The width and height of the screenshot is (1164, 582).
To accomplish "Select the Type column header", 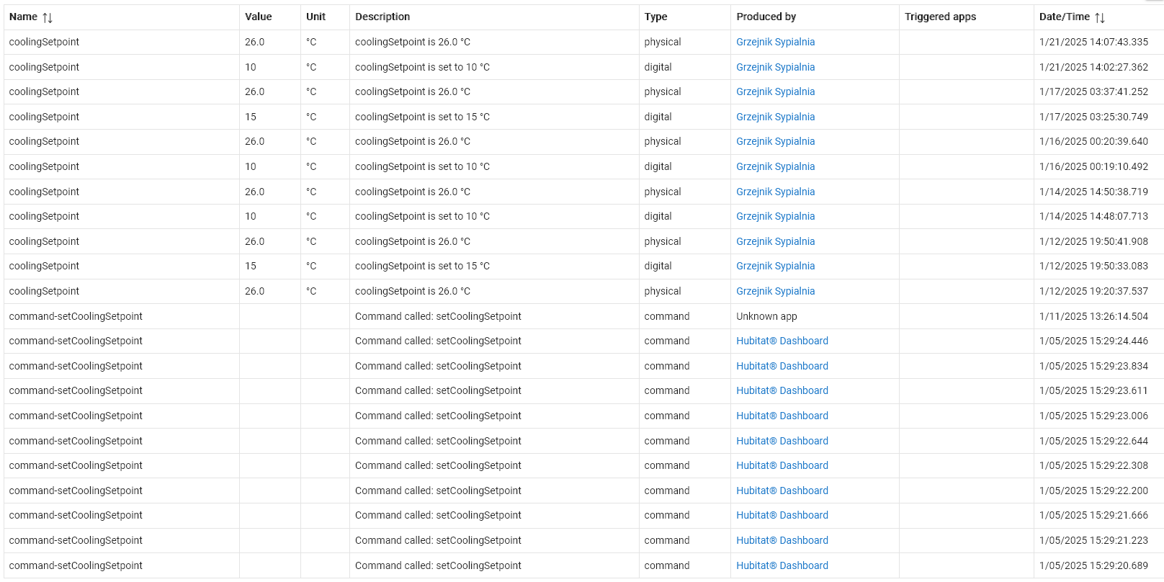I will [655, 17].
